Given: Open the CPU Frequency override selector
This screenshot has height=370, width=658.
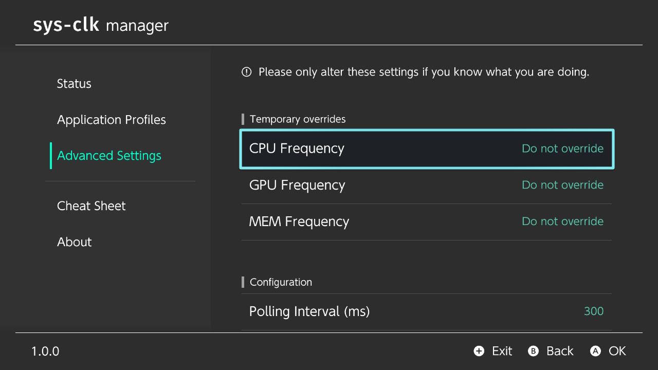Looking at the screenshot, I should tap(426, 149).
